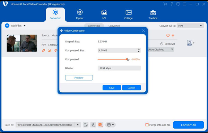Click the MP4 output format icon
This screenshot has height=133, width=208.
190,43
